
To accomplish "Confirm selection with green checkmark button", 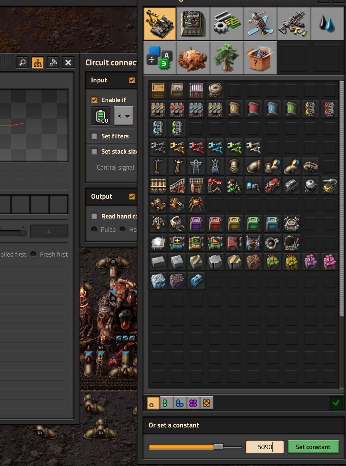I will [x=336, y=403].
